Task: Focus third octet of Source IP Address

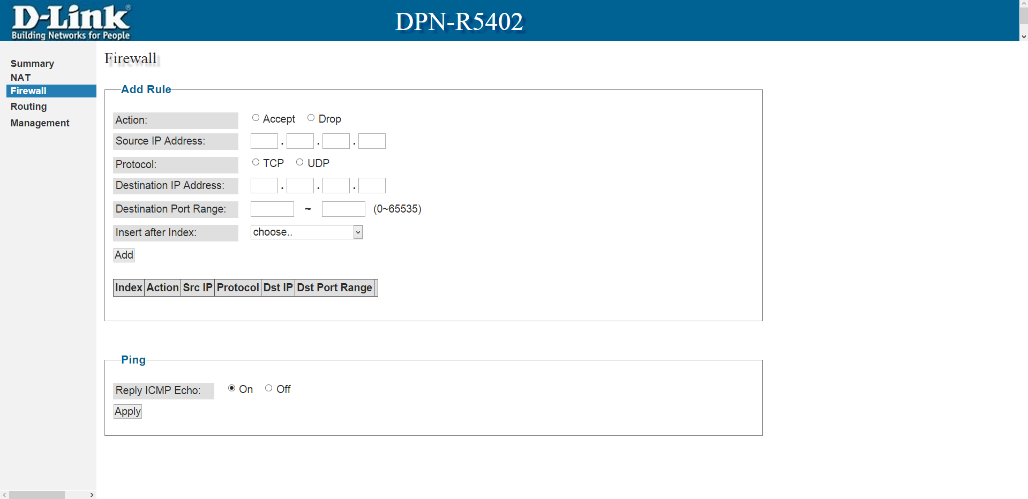Action: click(x=336, y=141)
